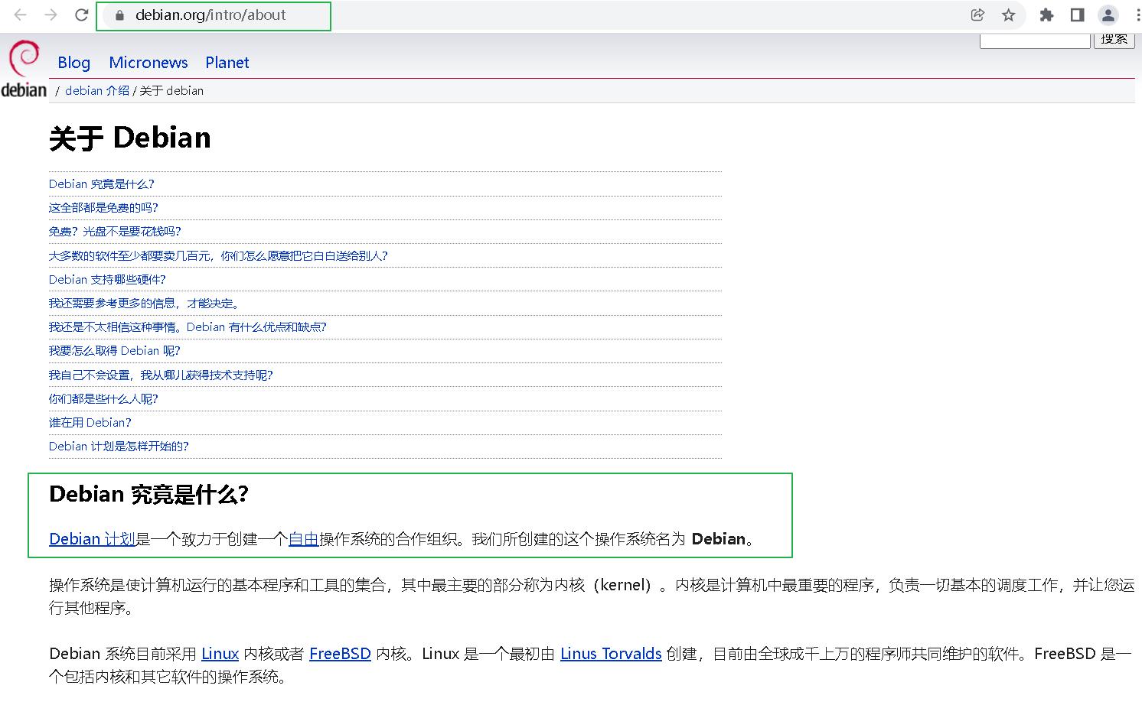Click the browser back arrow
Viewport: 1142px width, 705px height.
(21, 15)
